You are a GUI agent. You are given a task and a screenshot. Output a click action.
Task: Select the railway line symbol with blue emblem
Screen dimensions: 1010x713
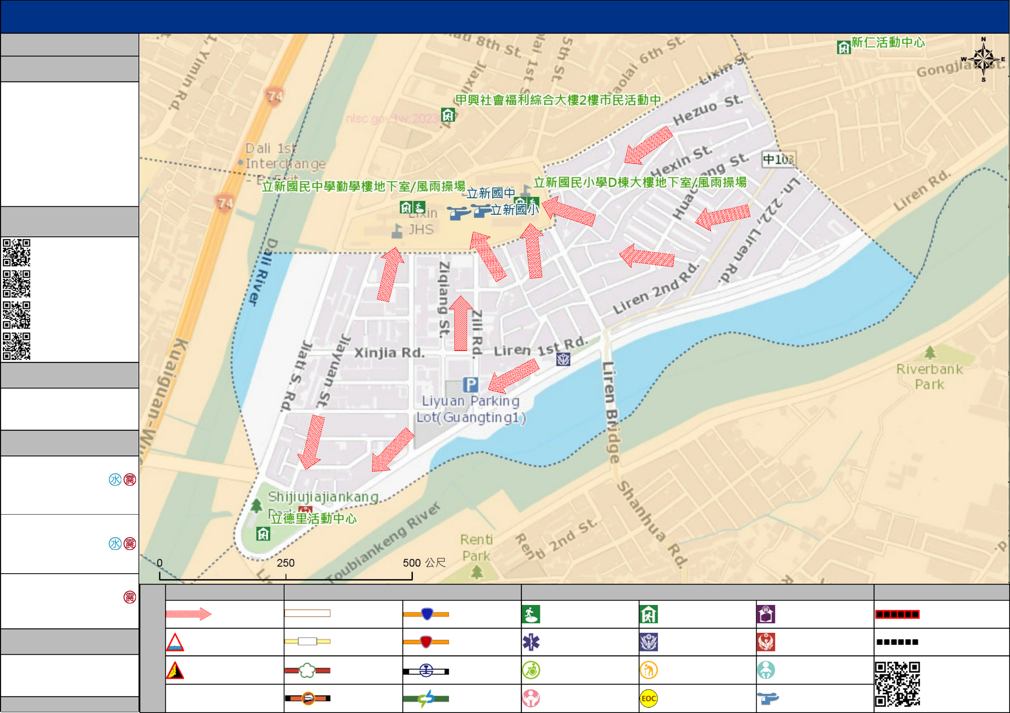[426, 671]
